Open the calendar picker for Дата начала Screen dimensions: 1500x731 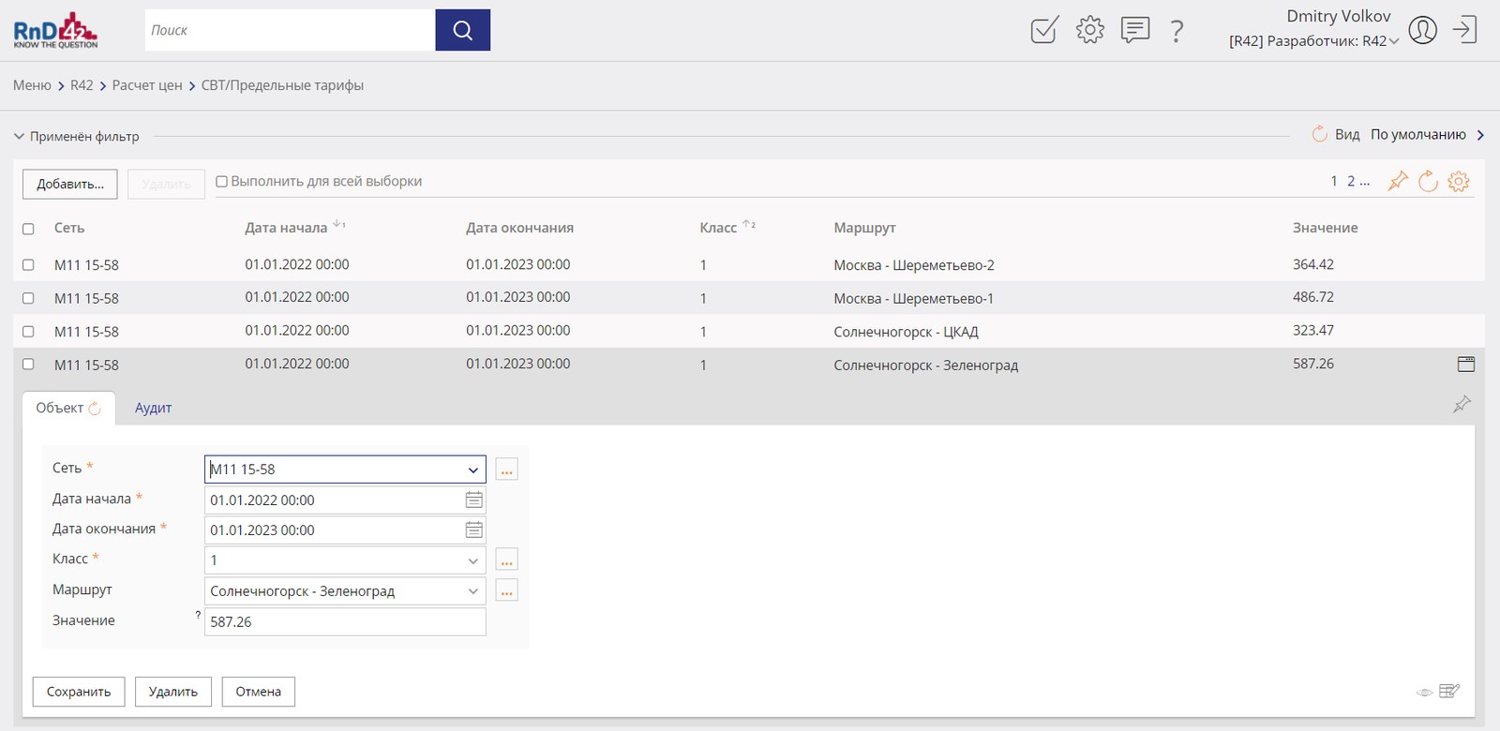coord(474,500)
